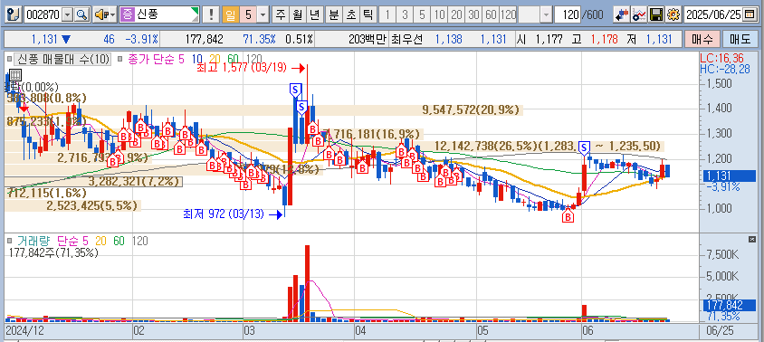Click the chart compare arrows icon
The image size is (764, 342).
621,14
